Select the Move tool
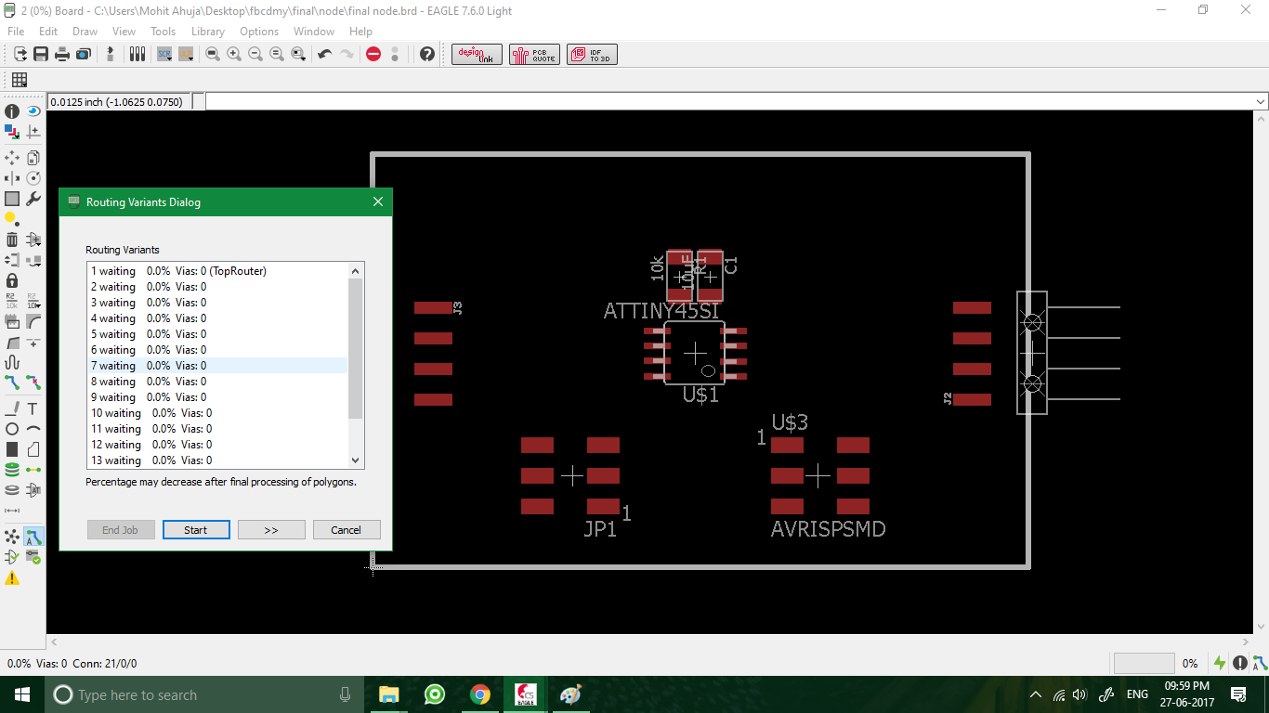Image resolution: width=1269 pixels, height=713 pixels. (12, 158)
